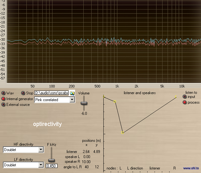This screenshot has width=201, height=173.
Task: Click the Stop radio button
Action: coord(23,93)
